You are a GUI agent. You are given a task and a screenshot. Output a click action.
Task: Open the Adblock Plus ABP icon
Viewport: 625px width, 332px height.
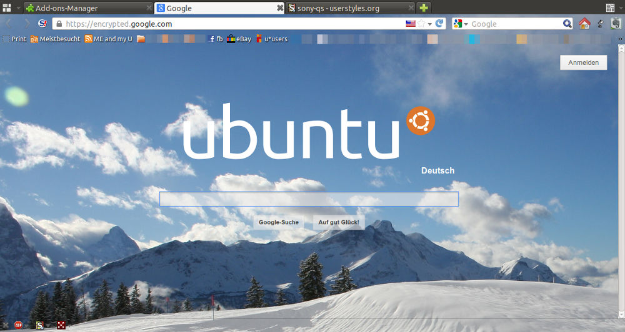click(x=18, y=325)
